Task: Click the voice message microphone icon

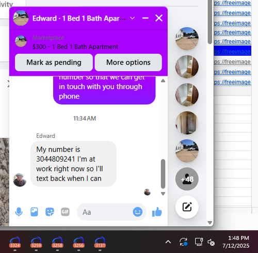Action: [19, 212]
